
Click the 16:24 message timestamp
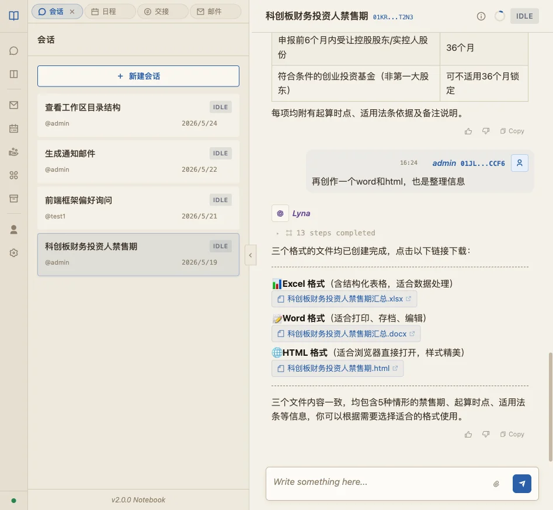click(x=408, y=163)
